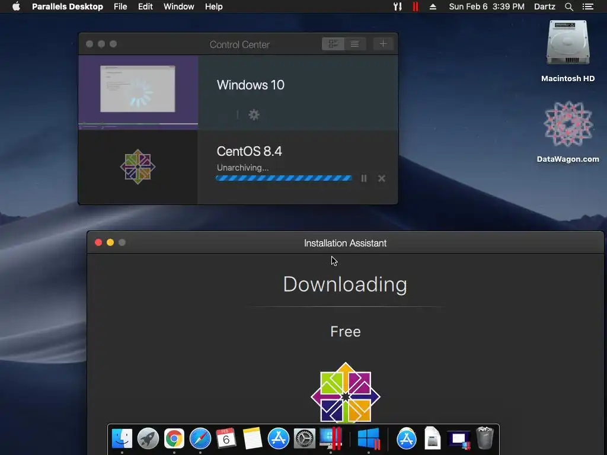
Task: Add a new virtual machine with plus button
Action: (383, 44)
